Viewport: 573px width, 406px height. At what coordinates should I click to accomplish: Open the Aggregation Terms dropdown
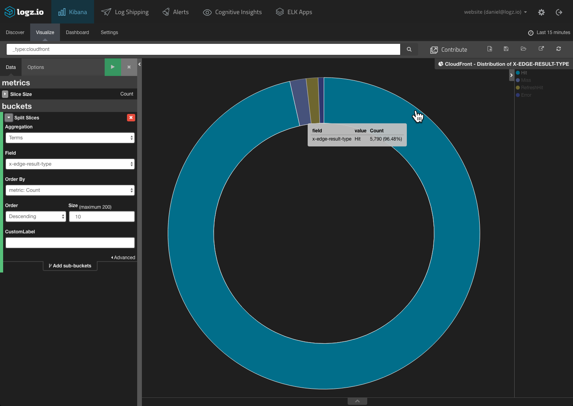pos(70,138)
